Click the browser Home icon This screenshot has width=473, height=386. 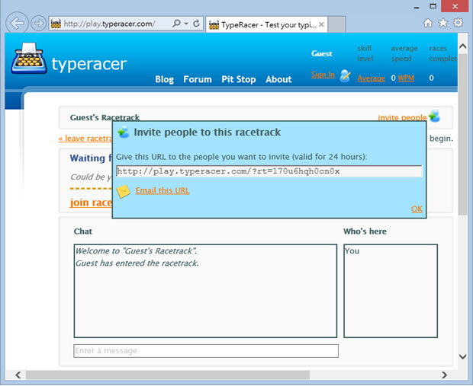[428, 23]
